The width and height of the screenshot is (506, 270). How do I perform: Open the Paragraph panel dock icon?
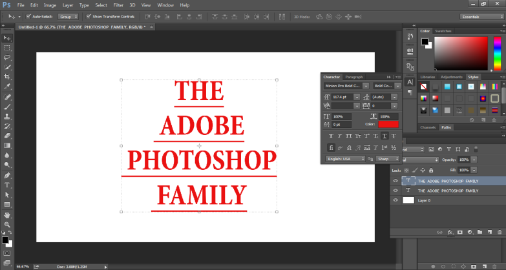[410, 92]
